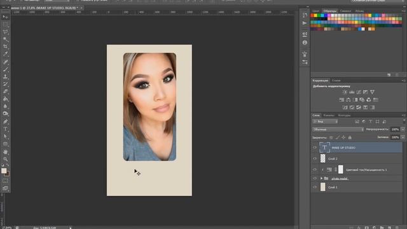This screenshot has height=229, width=407.
Task: Hide the photo model group
Action: pos(315,178)
